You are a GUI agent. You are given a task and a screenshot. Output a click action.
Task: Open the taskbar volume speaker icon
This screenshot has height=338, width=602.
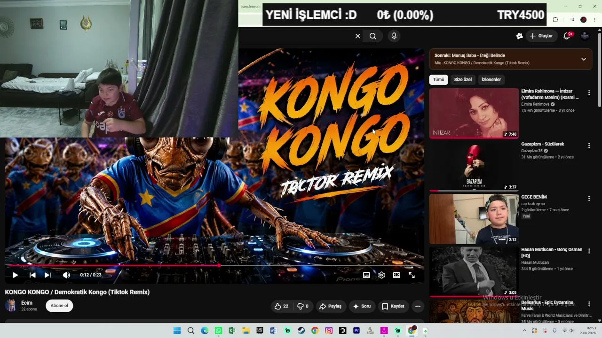tap(572, 331)
